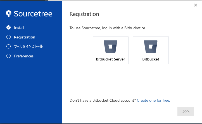Click the Sourcetree title text
202x124 pixels.
33,14
